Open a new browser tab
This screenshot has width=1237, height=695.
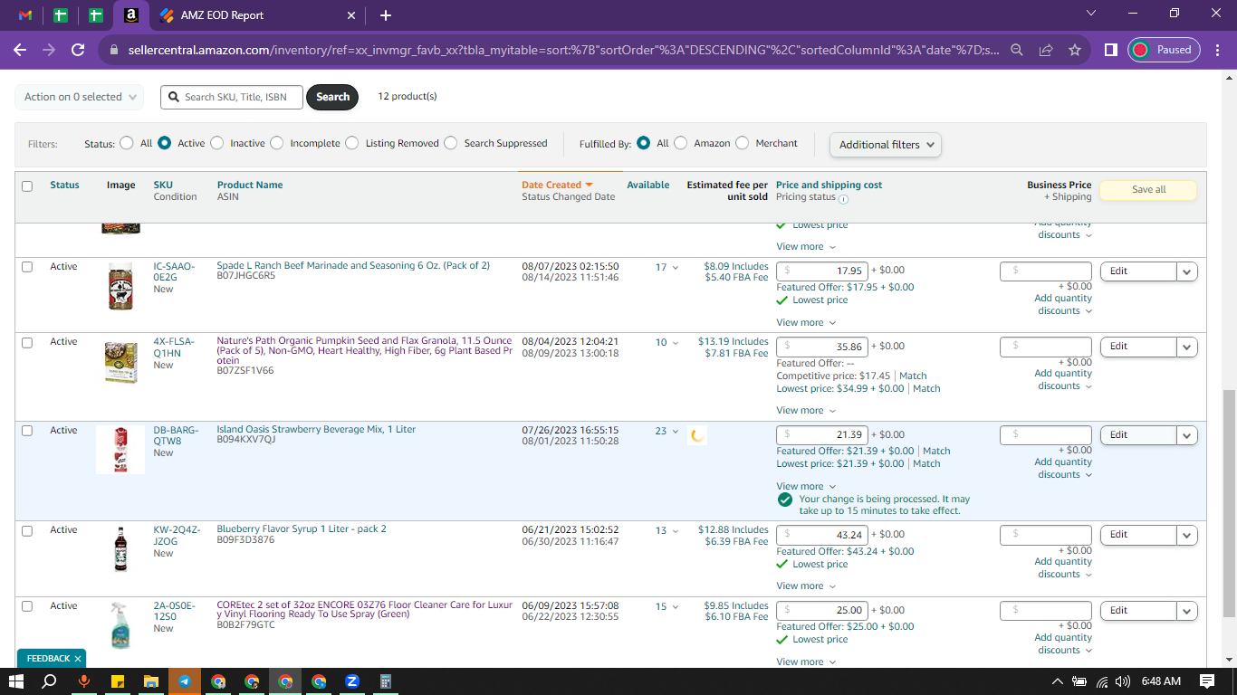(x=386, y=15)
